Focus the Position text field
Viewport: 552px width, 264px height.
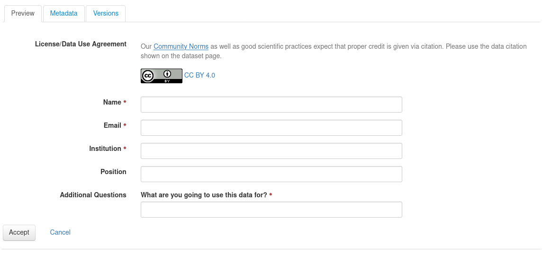pos(271,174)
